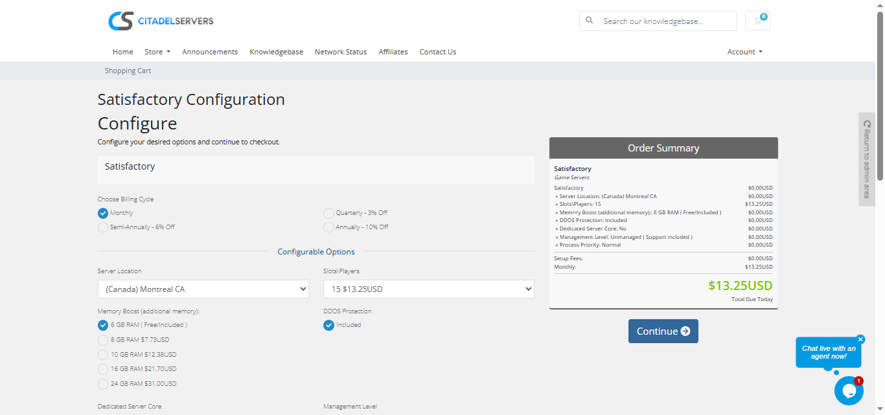Choose 8 GB RAM memory boost
This screenshot has width=885, height=415.
tap(103, 340)
